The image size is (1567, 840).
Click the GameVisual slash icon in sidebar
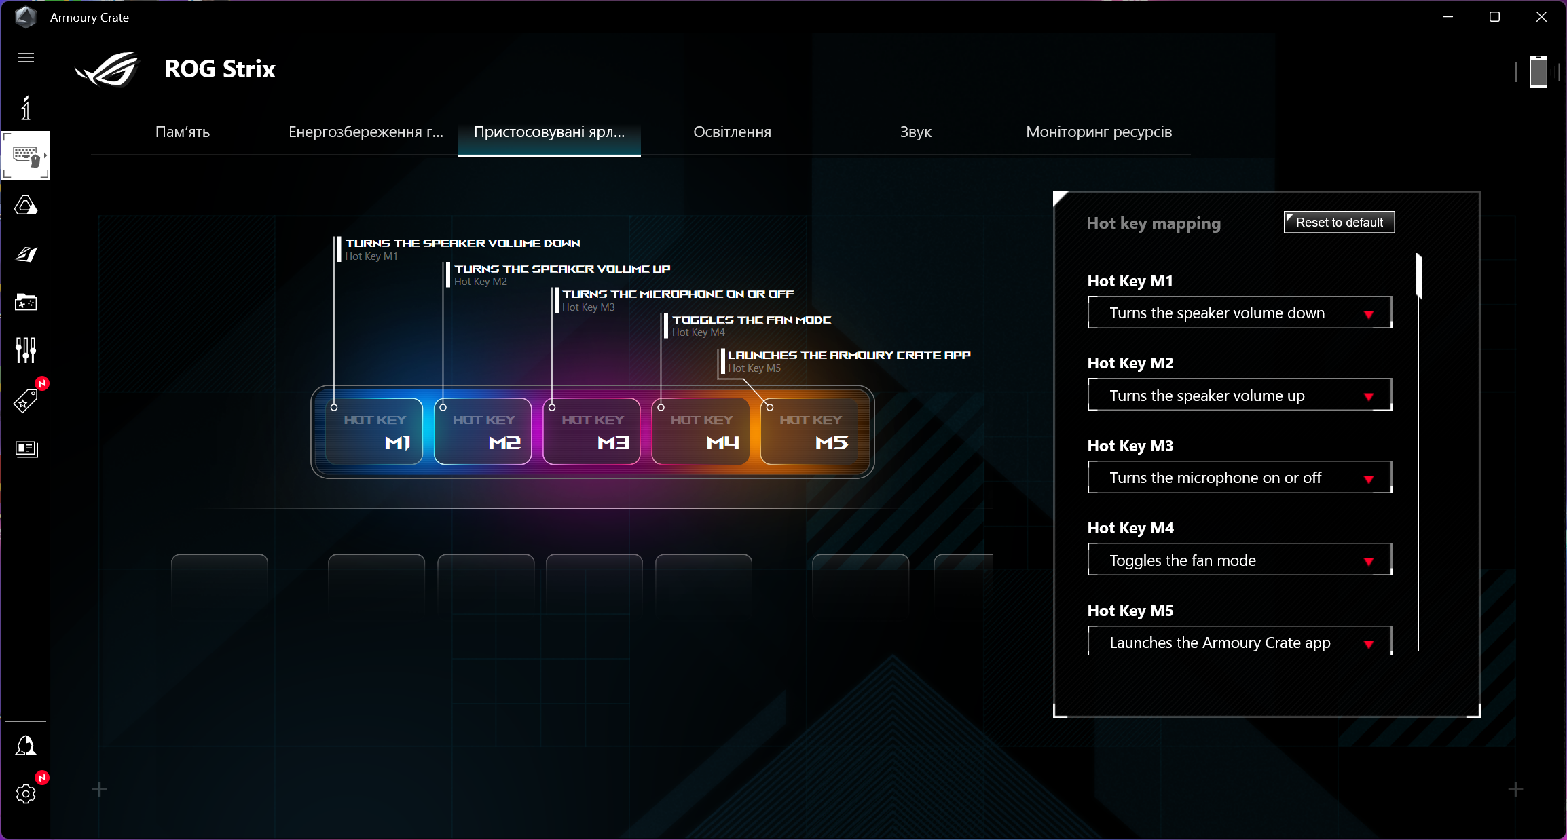pos(26,254)
